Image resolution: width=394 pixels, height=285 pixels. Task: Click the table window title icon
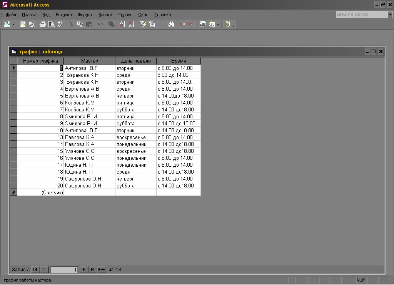point(14,52)
